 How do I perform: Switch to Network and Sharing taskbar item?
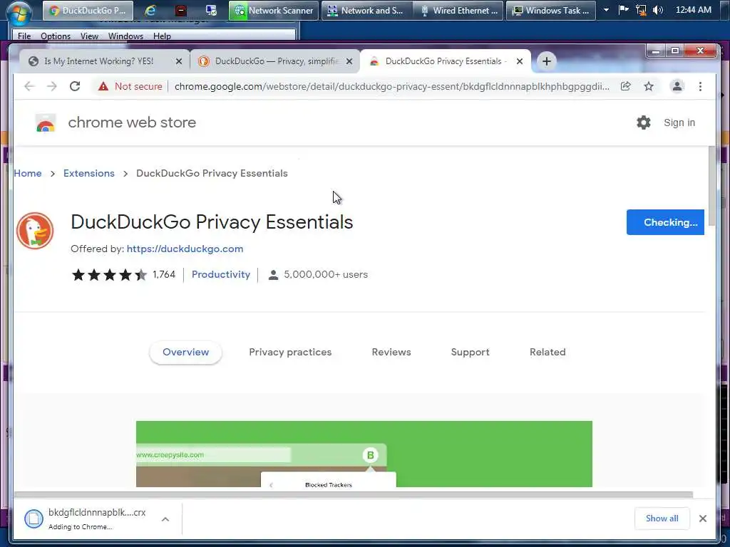click(366, 10)
